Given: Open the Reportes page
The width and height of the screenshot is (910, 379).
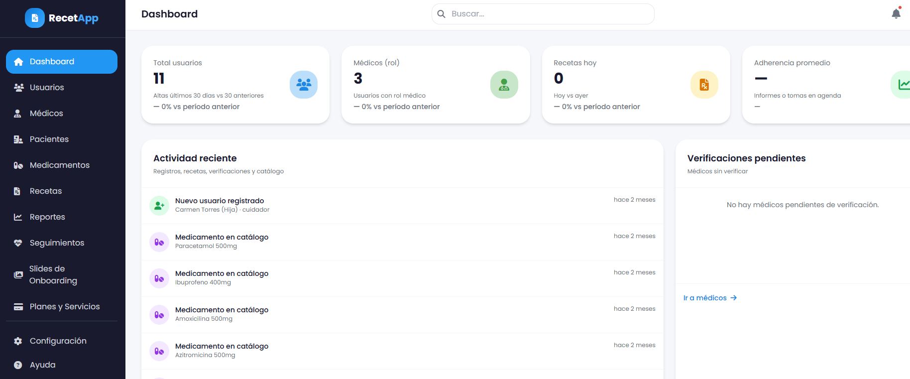Looking at the screenshot, I should pyautogui.click(x=62, y=217).
